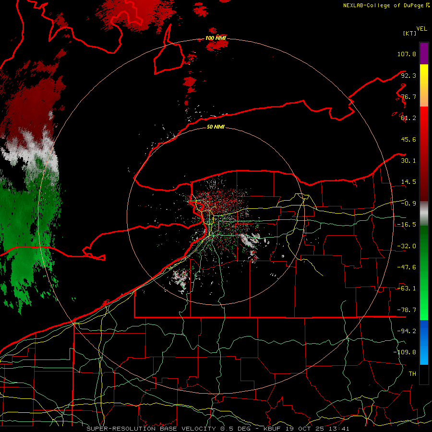The image size is (432, 432).
Task: Select the -94.2 legend value
Action: 407,331
